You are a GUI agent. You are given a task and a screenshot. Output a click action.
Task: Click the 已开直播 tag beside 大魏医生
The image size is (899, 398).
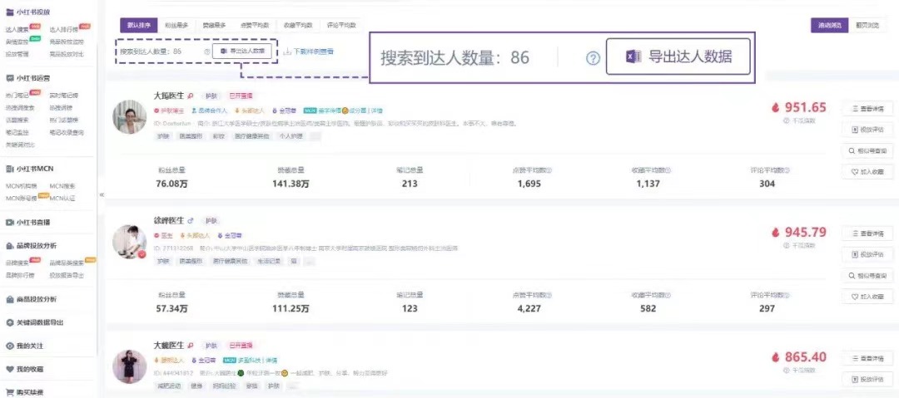pos(241,346)
